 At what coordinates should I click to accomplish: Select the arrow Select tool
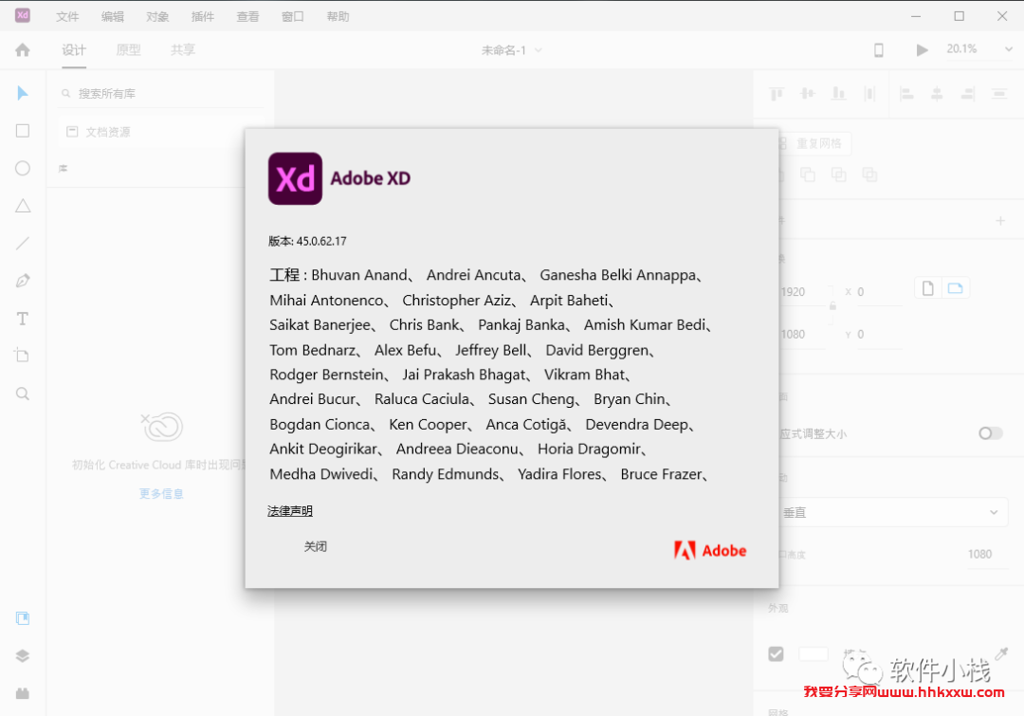pos(22,94)
